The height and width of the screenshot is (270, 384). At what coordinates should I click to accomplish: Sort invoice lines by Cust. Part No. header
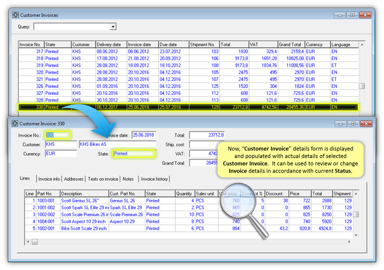[127, 194]
